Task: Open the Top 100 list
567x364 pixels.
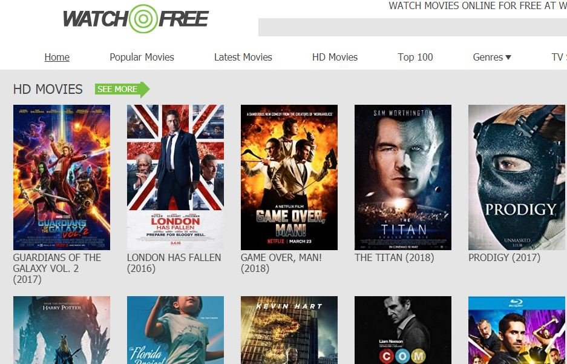Action: click(415, 57)
